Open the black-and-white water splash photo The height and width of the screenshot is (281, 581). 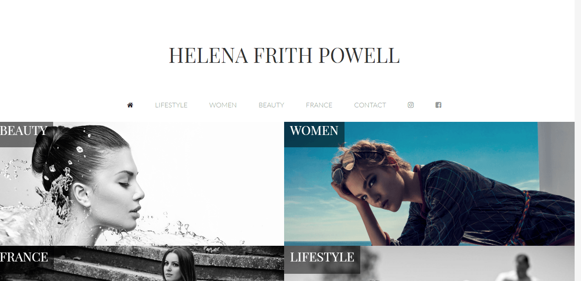142,184
